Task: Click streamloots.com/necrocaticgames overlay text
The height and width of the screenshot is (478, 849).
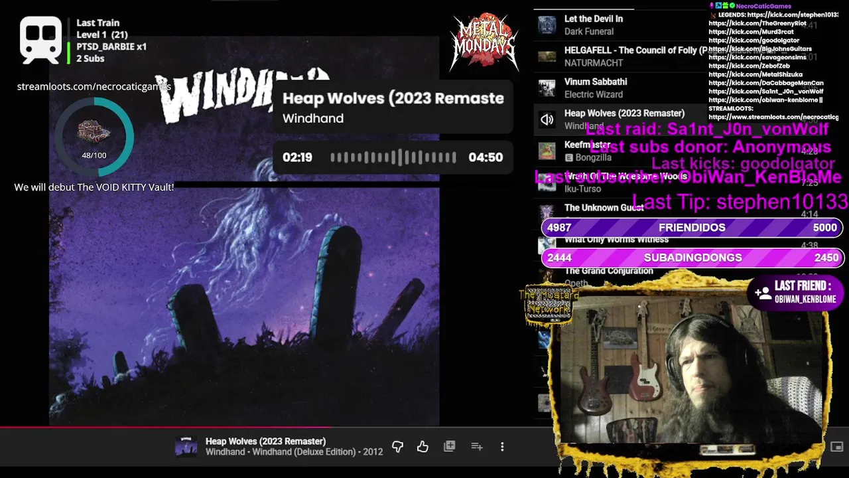Action: [94, 87]
